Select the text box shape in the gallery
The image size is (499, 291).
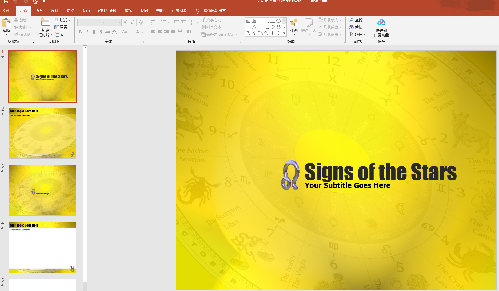coord(248,21)
